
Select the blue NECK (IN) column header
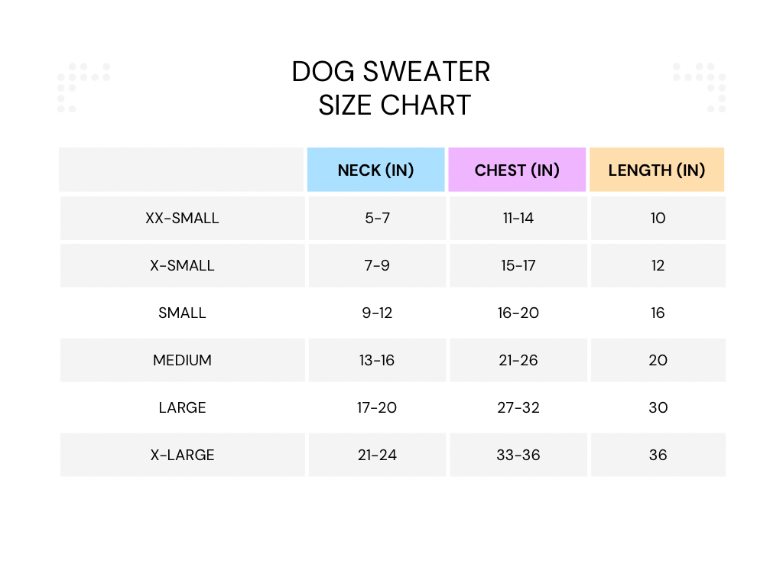(375, 170)
